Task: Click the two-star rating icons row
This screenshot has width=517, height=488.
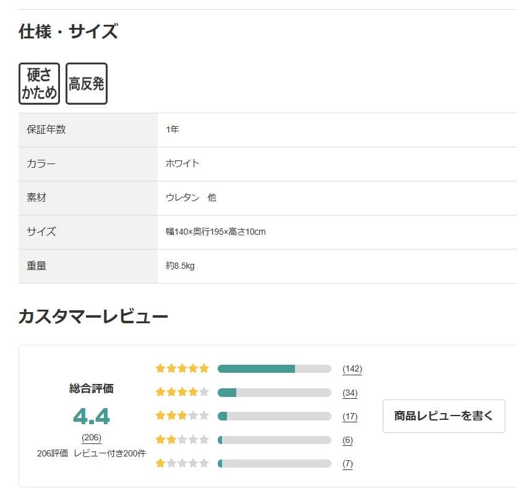Action: (x=182, y=440)
